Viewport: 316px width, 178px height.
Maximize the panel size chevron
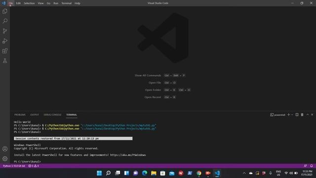(x=308, y=115)
